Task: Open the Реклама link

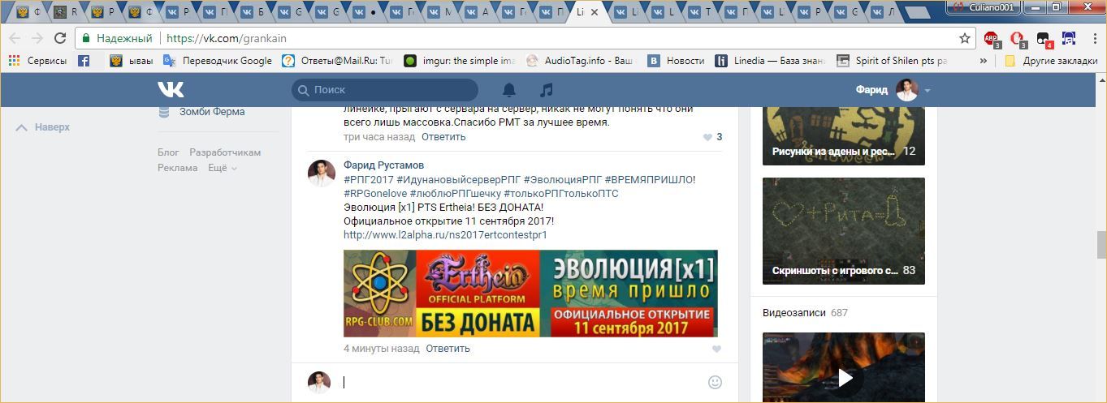Action: [x=178, y=168]
